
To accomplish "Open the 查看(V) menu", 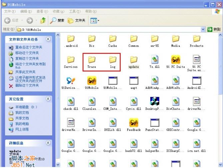I will (42, 11).
